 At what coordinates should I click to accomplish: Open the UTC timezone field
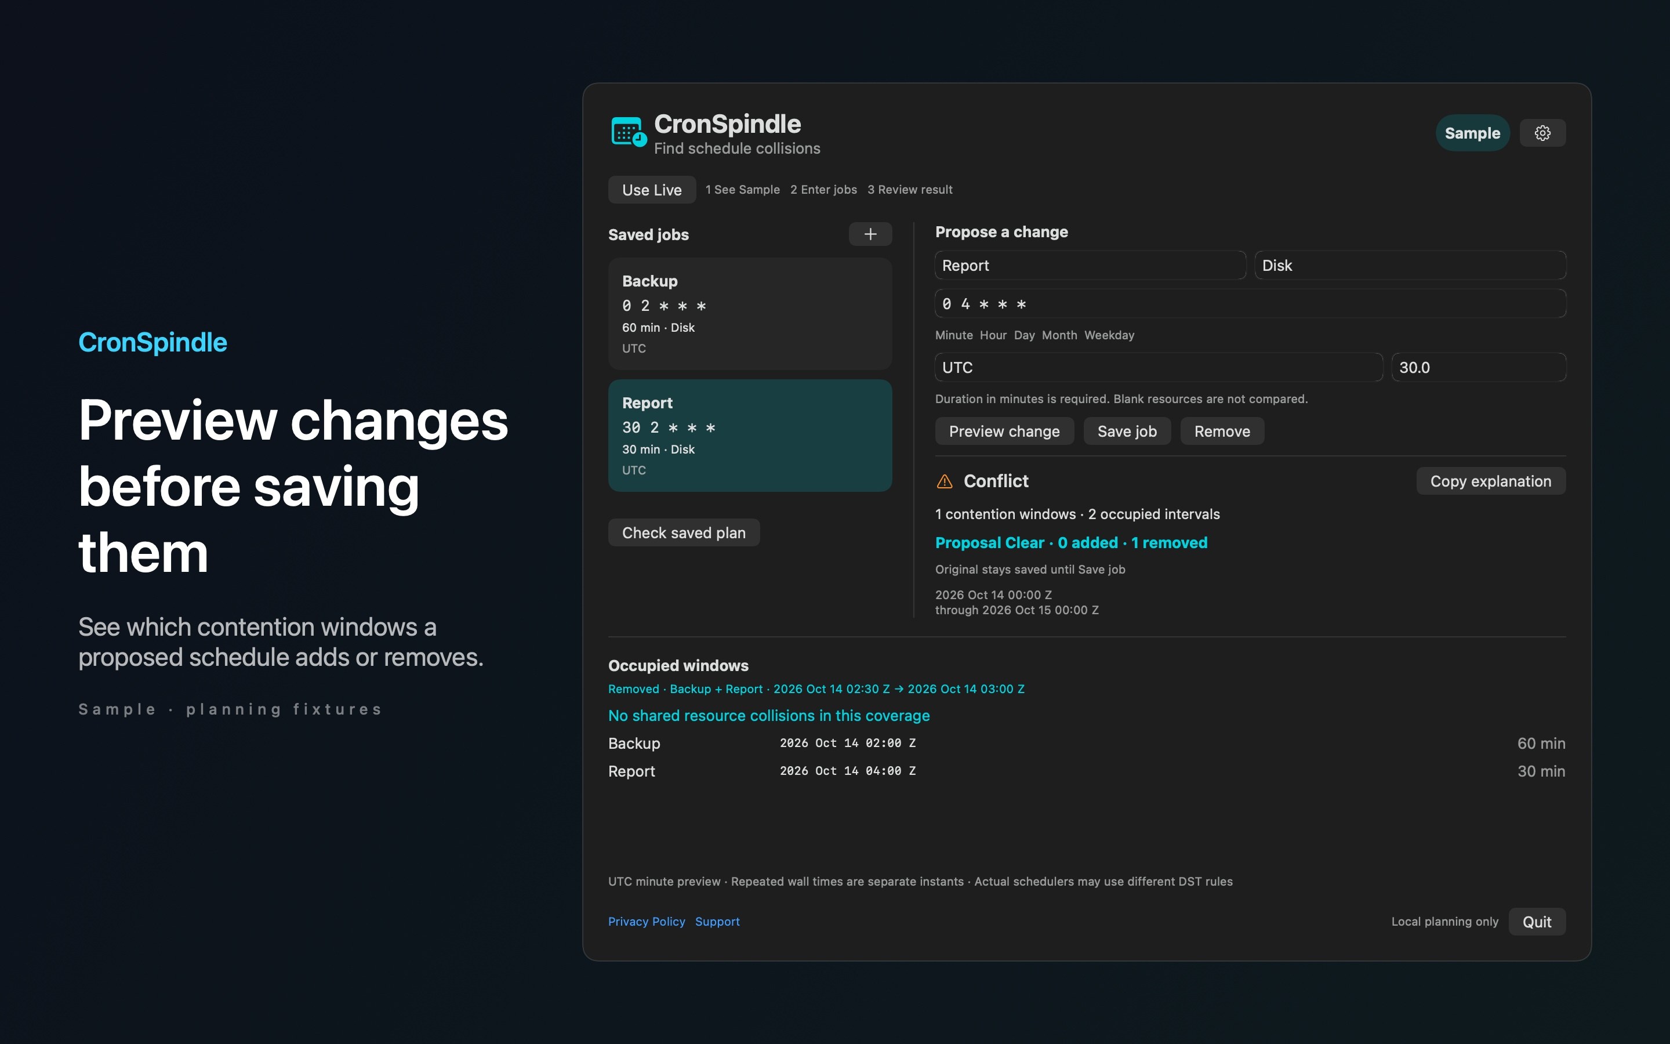(1159, 367)
